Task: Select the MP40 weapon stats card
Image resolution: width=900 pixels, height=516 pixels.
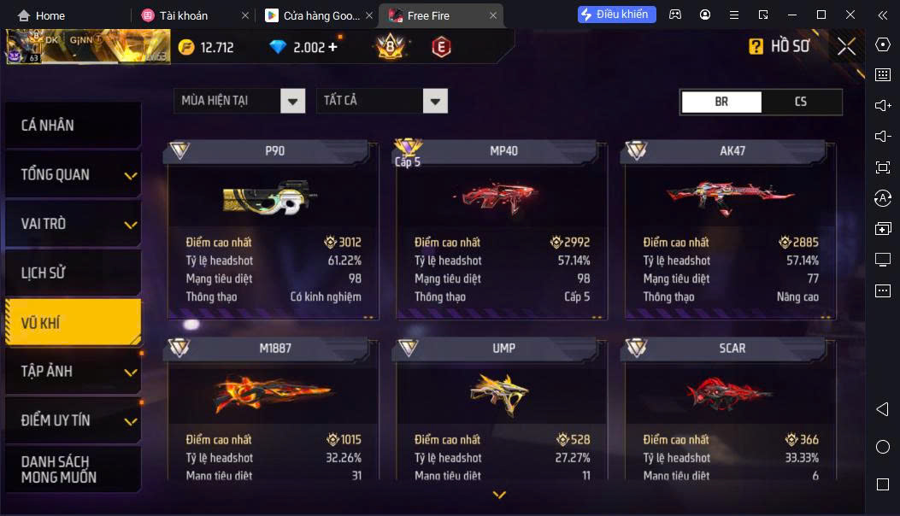Action: click(501, 230)
